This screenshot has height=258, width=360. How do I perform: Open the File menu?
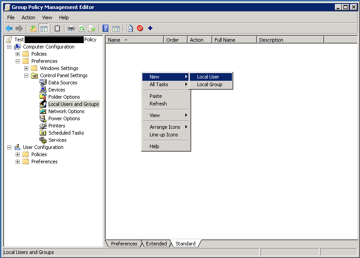click(11, 17)
